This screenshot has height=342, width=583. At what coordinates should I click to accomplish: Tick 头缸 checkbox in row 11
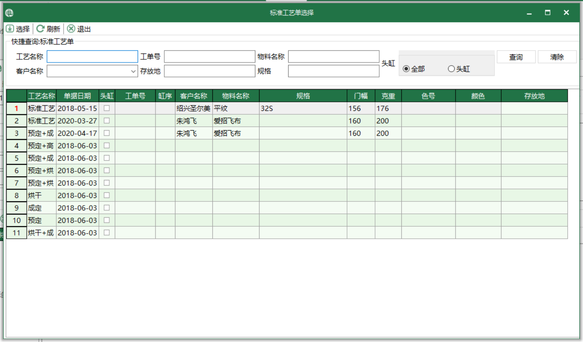[x=107, y=232]
